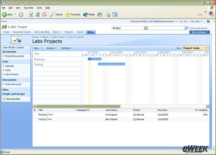Image resolution: width=216 pixels, height=155 pixels.
Task: Open the All Sites search scope dropdown
Action: (x=145, y=28)
